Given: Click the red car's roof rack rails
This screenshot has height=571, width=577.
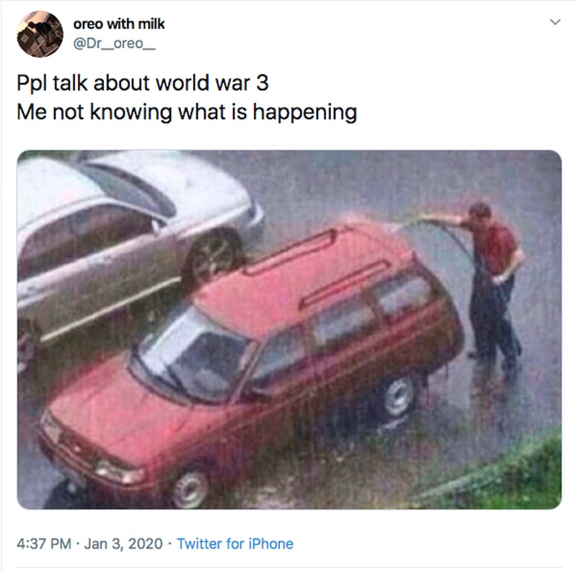Looking at the screenshot, I should coord(317,265).
